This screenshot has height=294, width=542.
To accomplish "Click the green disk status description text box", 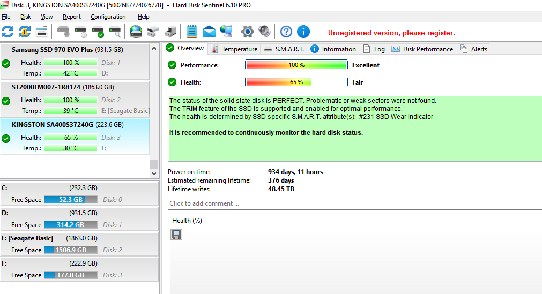I will [355, 129].
